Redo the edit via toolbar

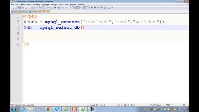(51, 7)
